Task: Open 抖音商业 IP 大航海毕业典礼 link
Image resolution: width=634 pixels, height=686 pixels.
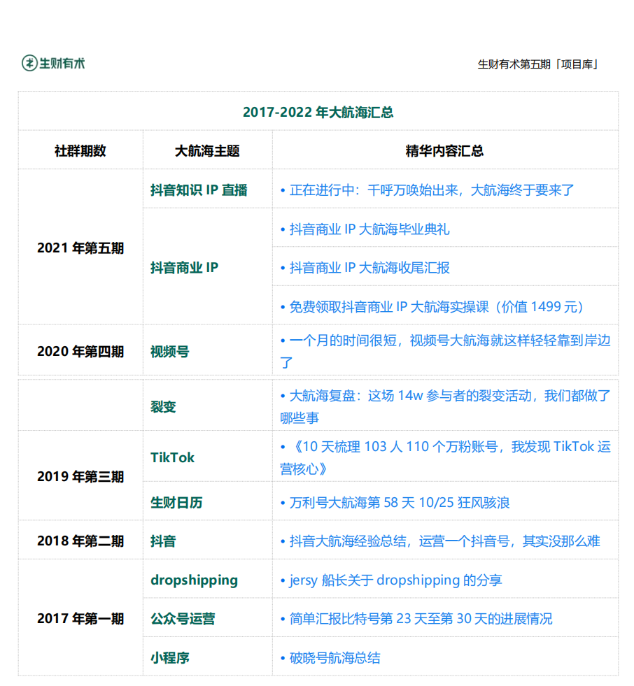Action: click(x=365, y=229)
